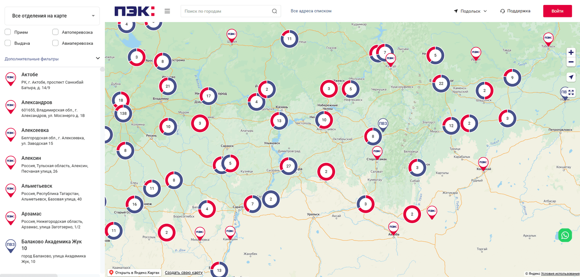This screenshot has width=580, height=277.
Task: Open the WhatsApp chat button
Action: tap(565, 235)
